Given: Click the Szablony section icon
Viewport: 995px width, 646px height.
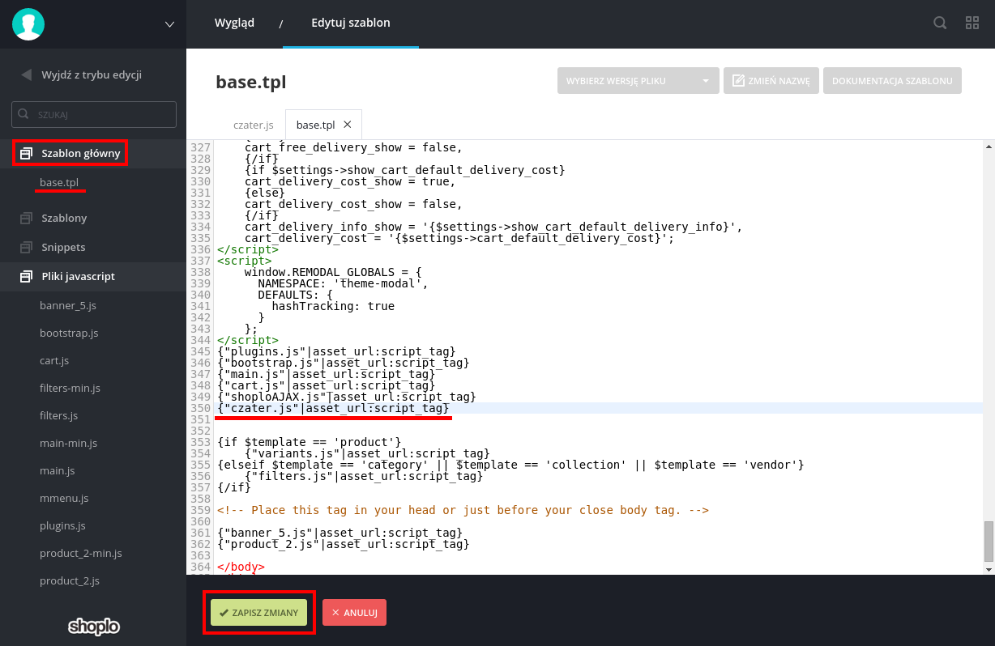Looking at the screenshot, I should pos(26,218).
